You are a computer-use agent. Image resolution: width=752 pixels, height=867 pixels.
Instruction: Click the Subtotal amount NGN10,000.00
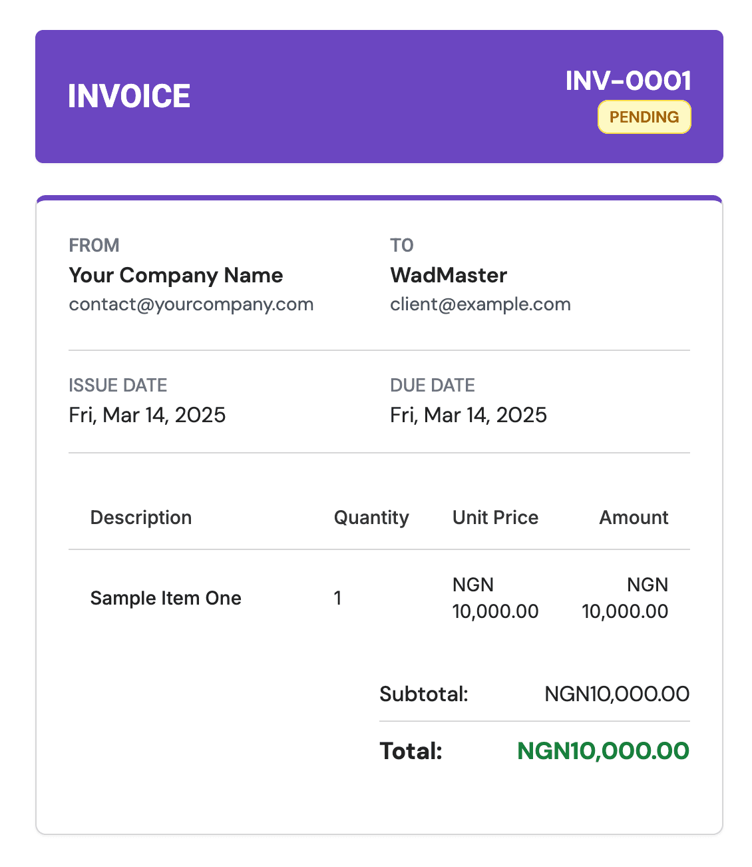pos(617,694)
